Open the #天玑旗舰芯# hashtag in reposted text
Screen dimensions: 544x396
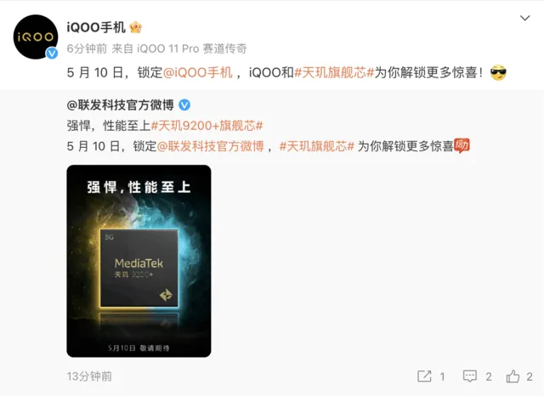pyautogui.click(x=317, y=146)
